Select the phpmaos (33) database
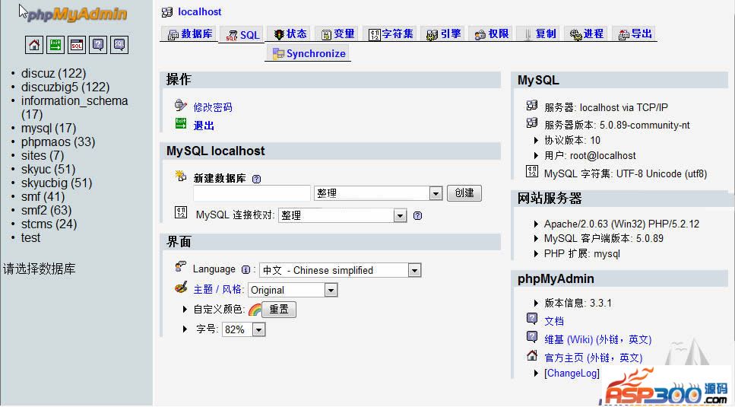The width and height of the screenshot is (735, 407). pos(58,141)
